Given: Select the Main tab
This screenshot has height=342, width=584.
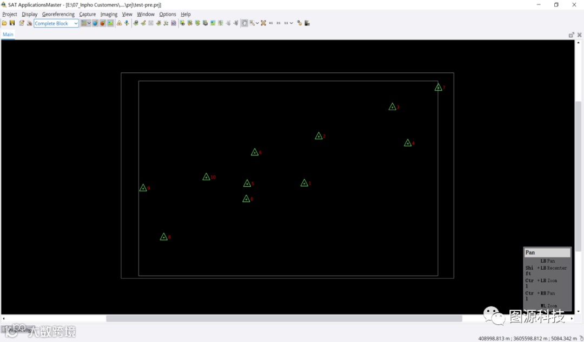Looking at the screenshot, I should [x=8, y=35].
